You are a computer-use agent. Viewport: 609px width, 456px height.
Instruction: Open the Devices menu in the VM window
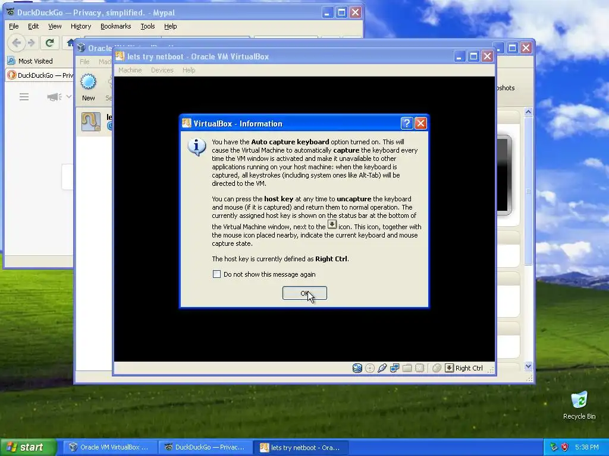pyautogui.click(x=162, y=70)
